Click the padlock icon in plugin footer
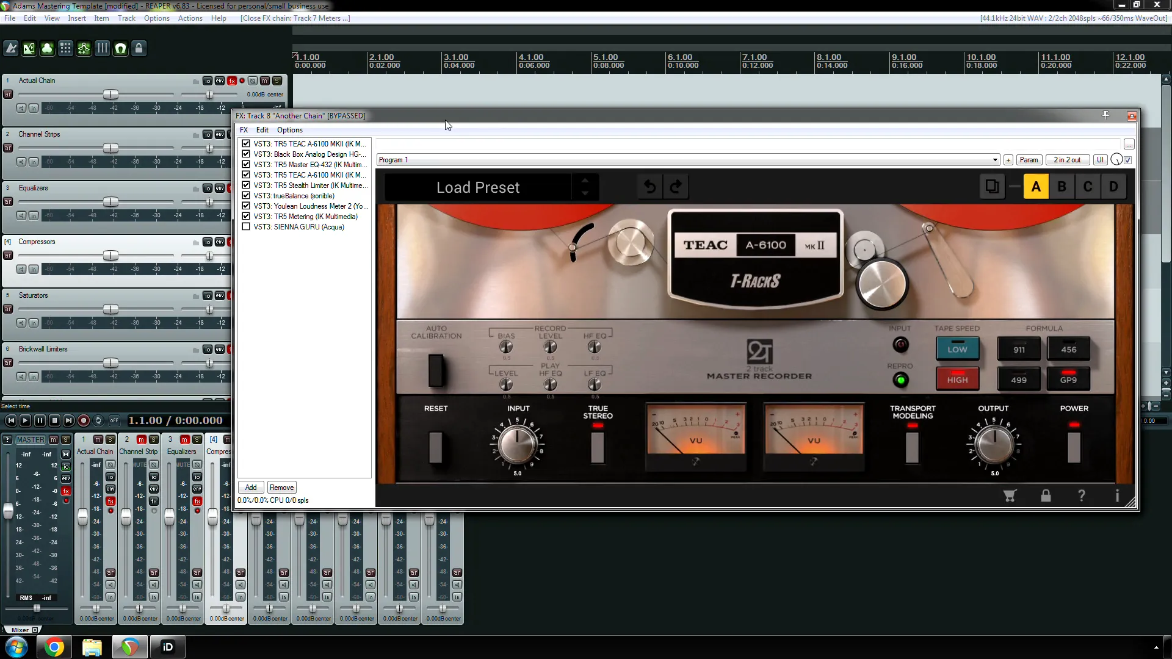Viewport: 1172px width, 659px height. (1046, 495)
